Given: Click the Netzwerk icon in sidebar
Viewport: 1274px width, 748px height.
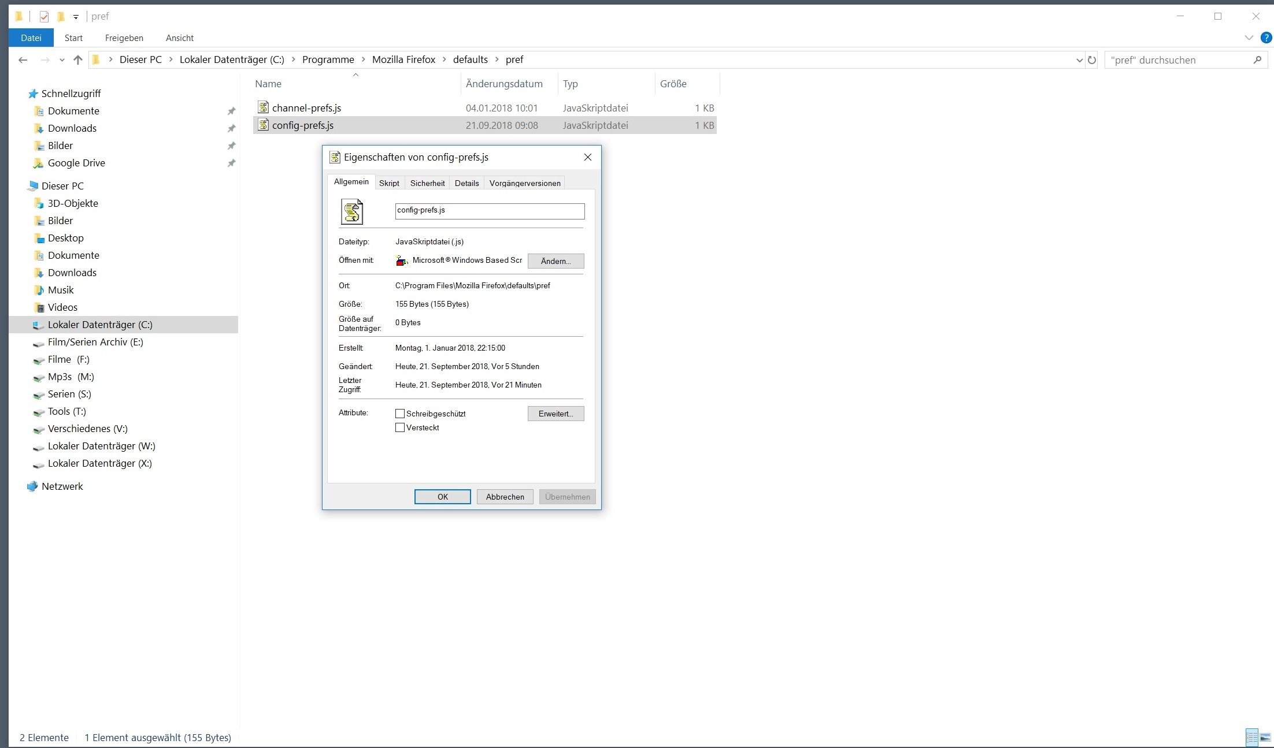Looking at the screenshot, I should click(x=32, y=486).
